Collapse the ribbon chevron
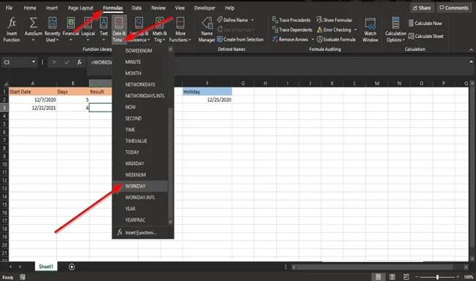The width and height of the screenshot is (476, 281). [471, 50]
